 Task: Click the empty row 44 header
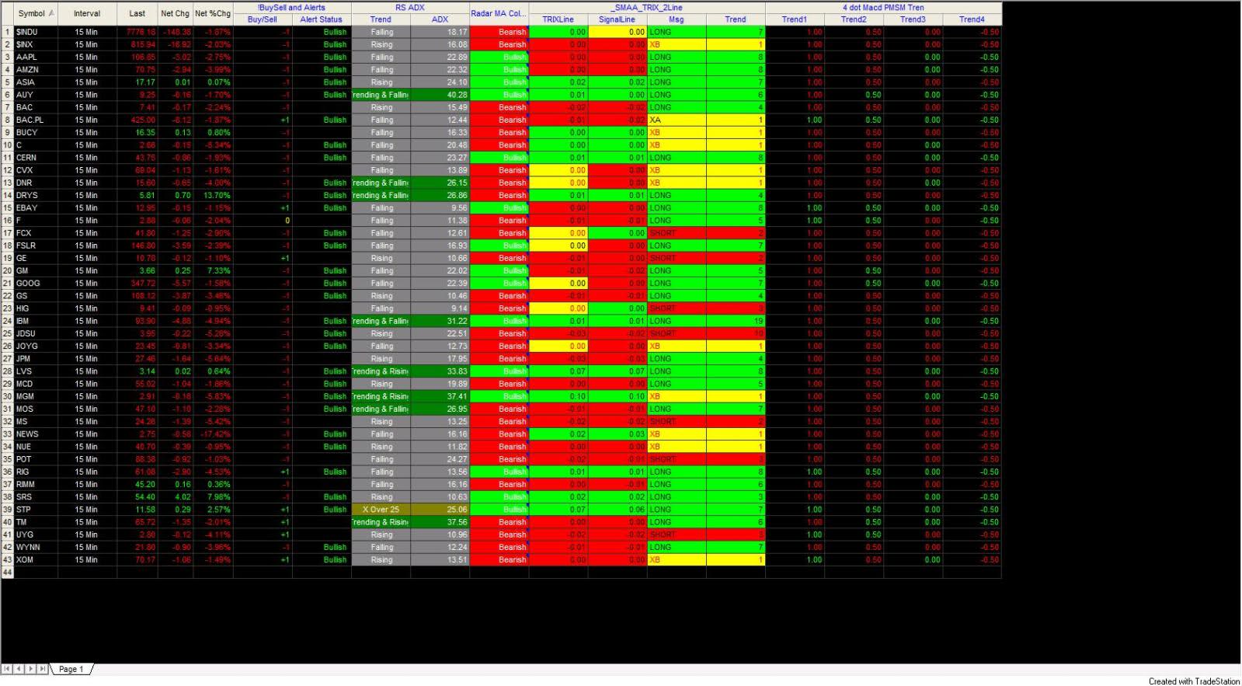[x=8, y=572]
